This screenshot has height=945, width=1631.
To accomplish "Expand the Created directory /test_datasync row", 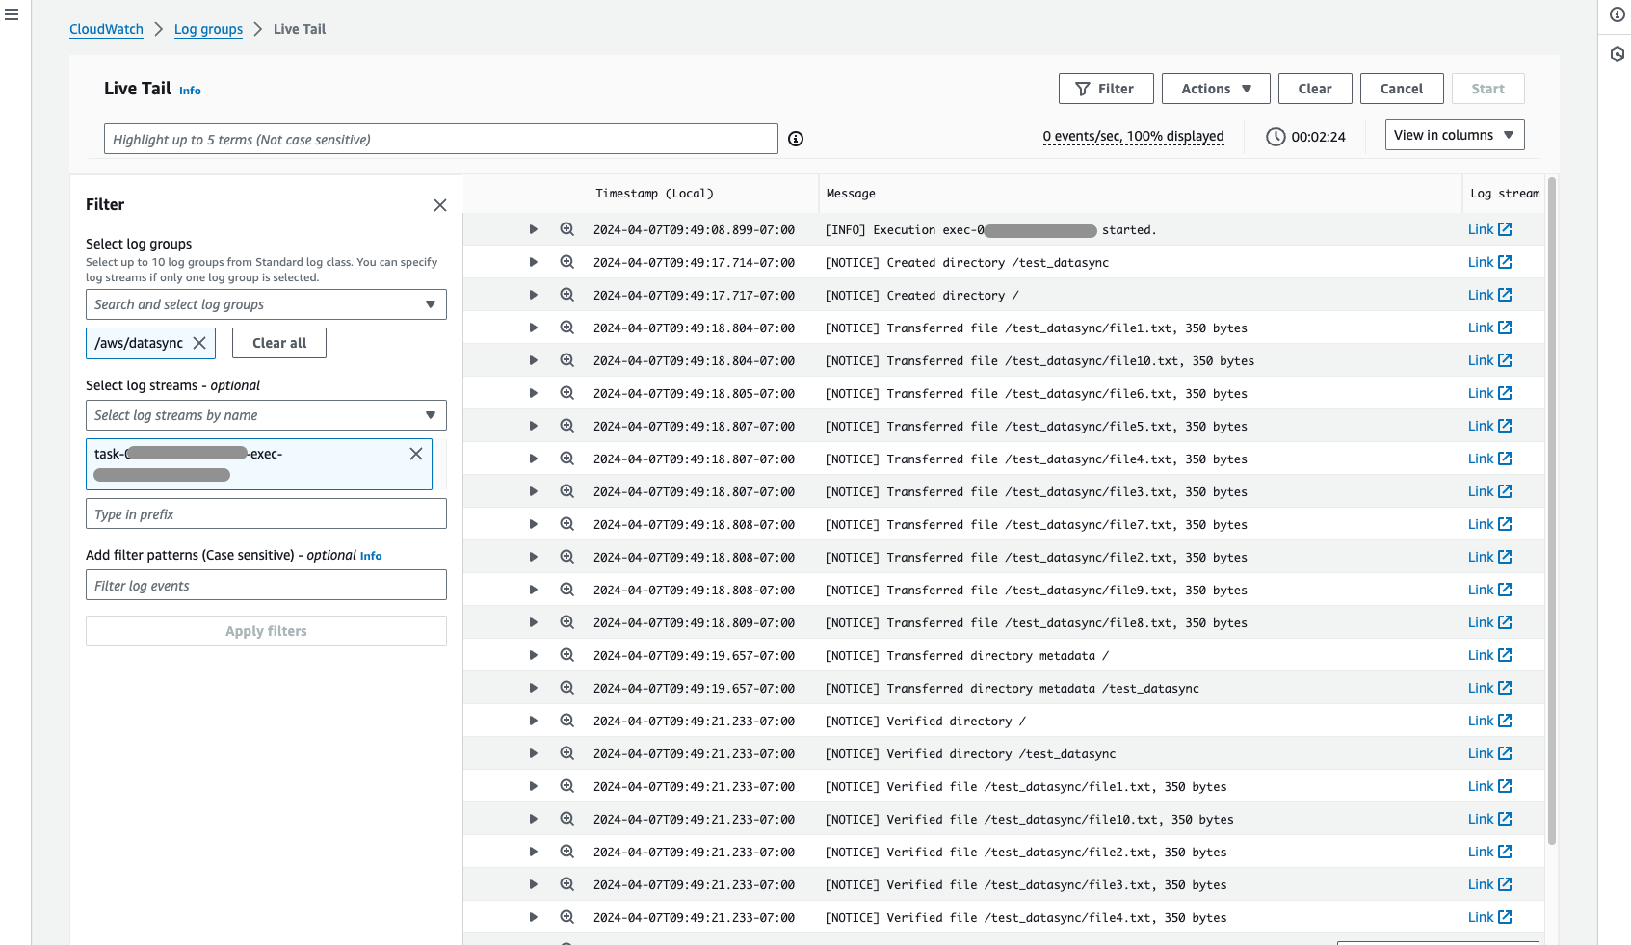I will (533, 262).
